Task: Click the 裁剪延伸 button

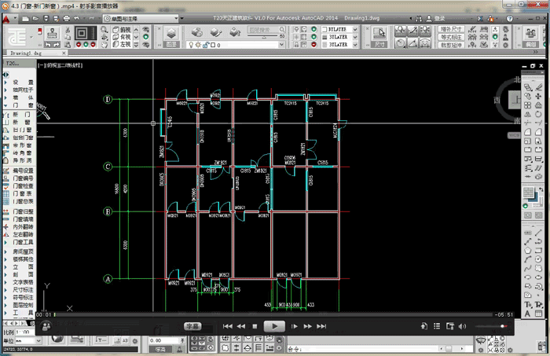Action: point(451,45)
